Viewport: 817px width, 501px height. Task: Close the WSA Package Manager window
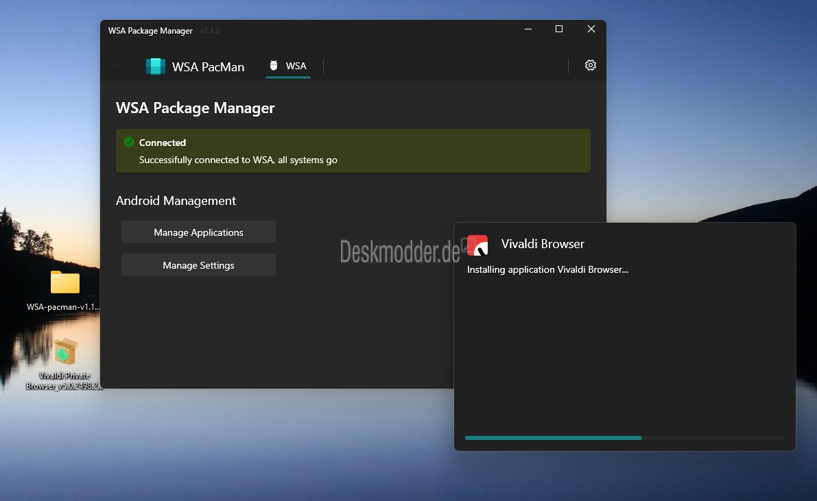[x=591, y=29]
